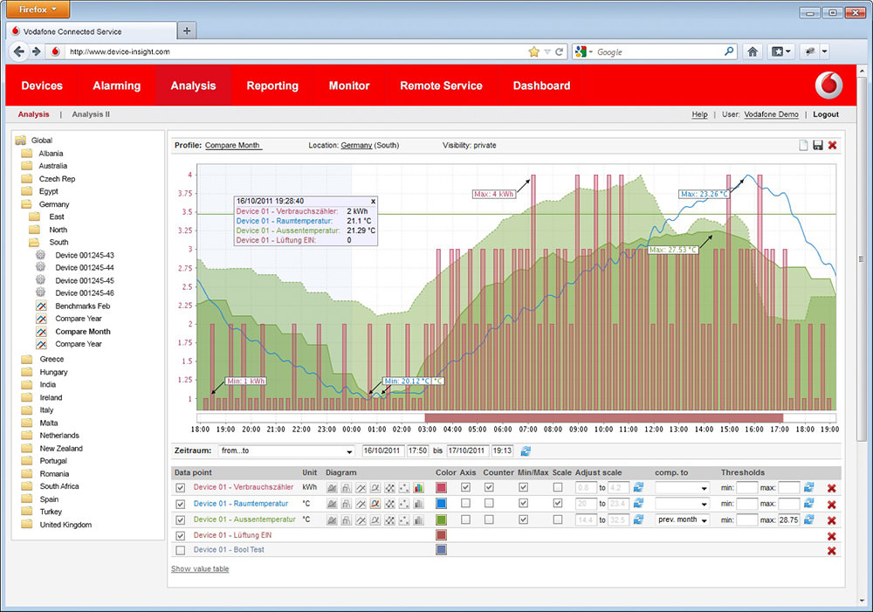This screenshot has height=612, width=873.
Task: Uncheck the Verbrauchszähler data point checkbox
Action: point(181,488)
